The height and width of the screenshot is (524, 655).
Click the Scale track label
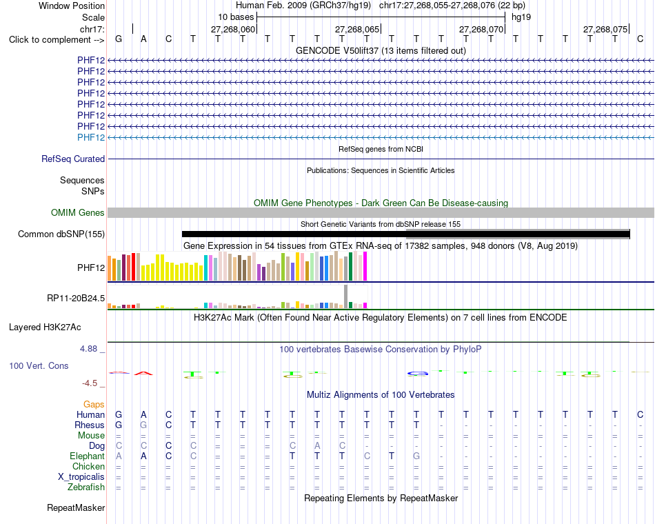coord(93,17)
